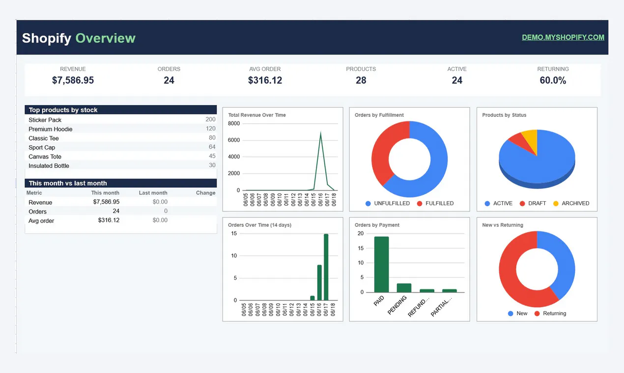
Task: Click the blue ACTIVE legend dot
Action: point(487,203)
